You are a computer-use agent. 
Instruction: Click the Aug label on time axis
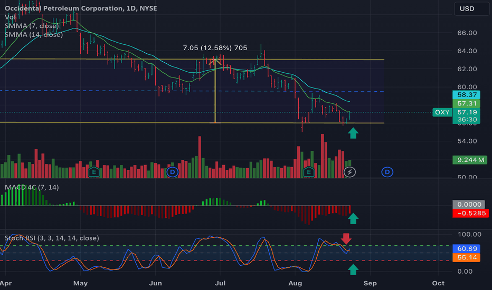coord(295,283)
